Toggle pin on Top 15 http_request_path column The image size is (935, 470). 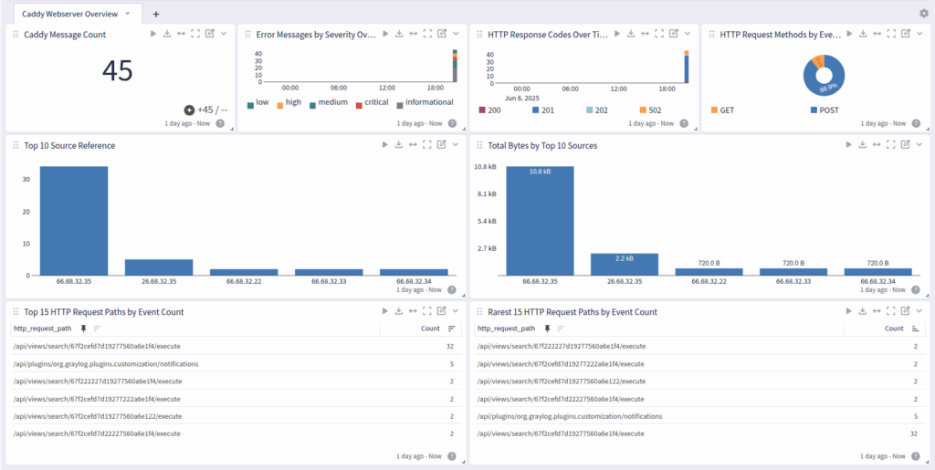[x=83, y=329]
